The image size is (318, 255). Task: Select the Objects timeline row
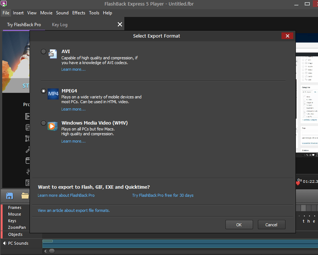click(x=15, y=234)
